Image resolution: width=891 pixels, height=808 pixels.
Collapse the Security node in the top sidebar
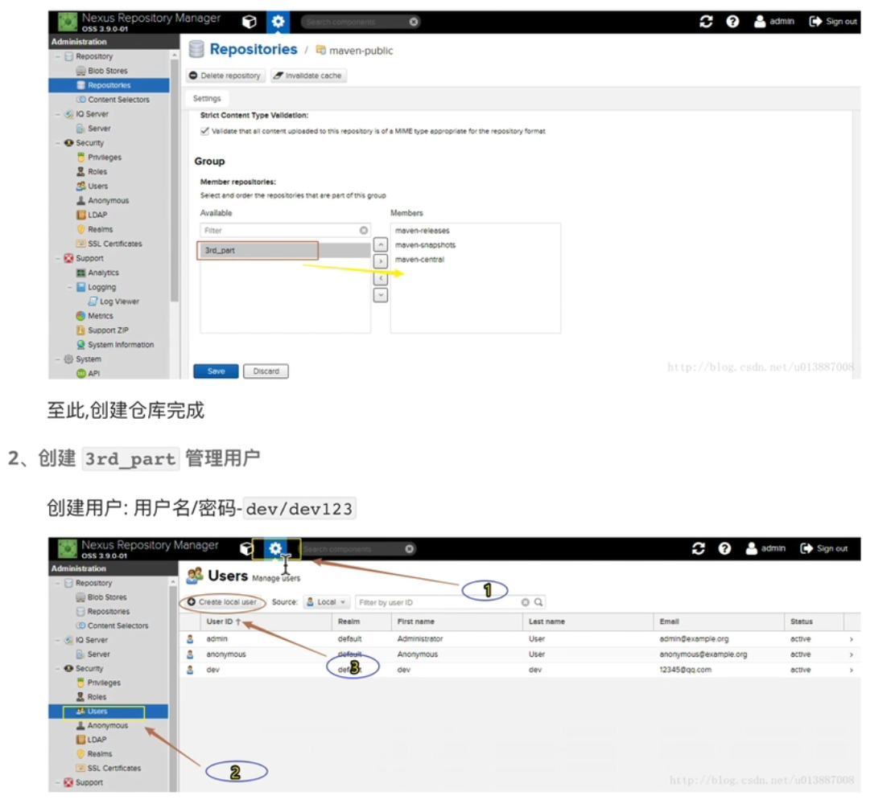(58, 143)
